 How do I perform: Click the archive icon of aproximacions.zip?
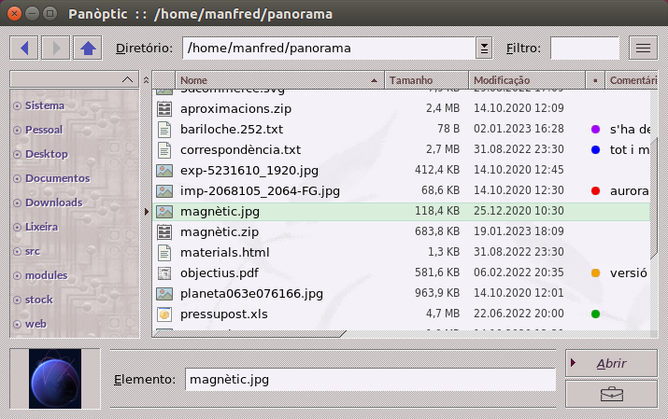[x=164, y=109]
